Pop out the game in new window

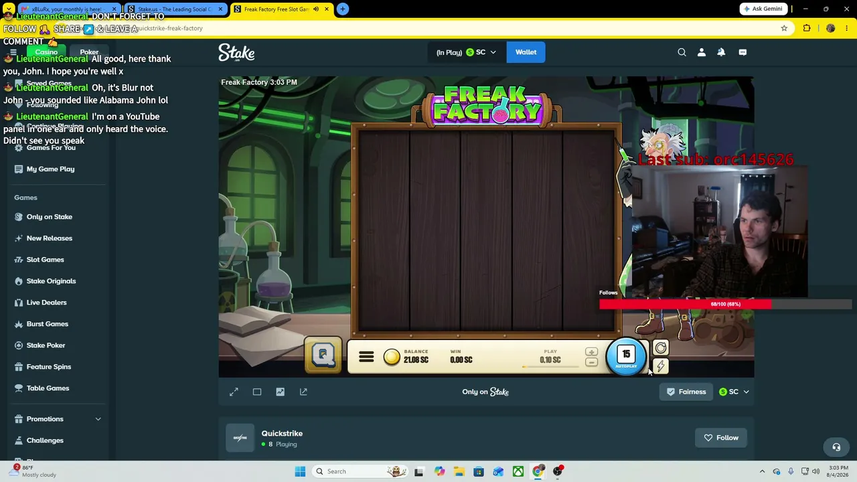(x=303, y=392)
